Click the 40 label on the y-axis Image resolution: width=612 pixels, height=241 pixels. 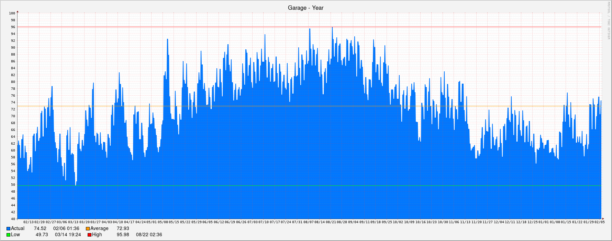coord(13,219)
